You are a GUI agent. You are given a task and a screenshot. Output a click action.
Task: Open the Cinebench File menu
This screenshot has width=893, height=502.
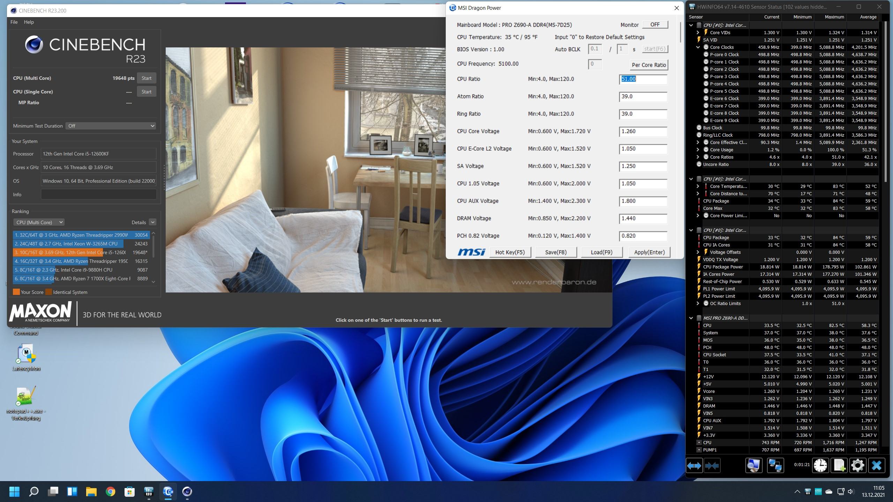pos(14,22)
